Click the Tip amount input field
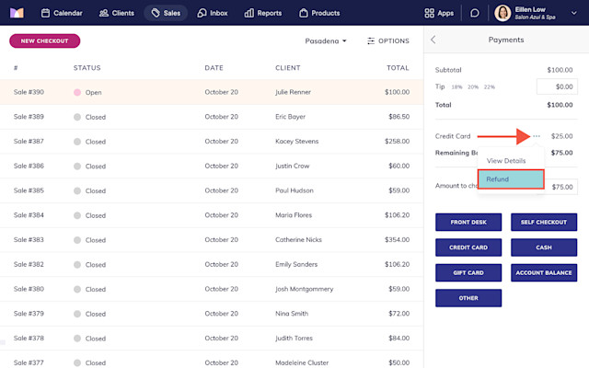The height and width of the screenshot is (368, 589). tap(557, 86)
